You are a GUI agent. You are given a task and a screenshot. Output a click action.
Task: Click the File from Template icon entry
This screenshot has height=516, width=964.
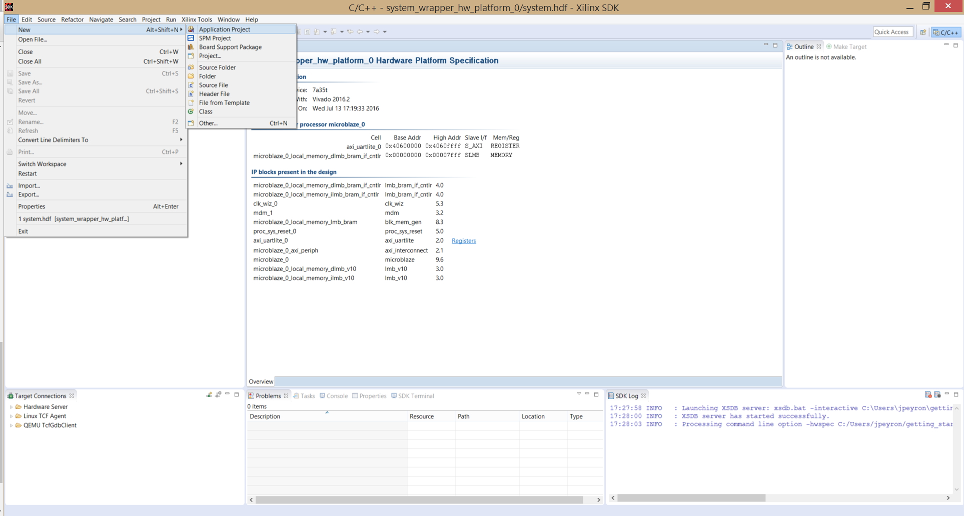[x=191, y=102]
